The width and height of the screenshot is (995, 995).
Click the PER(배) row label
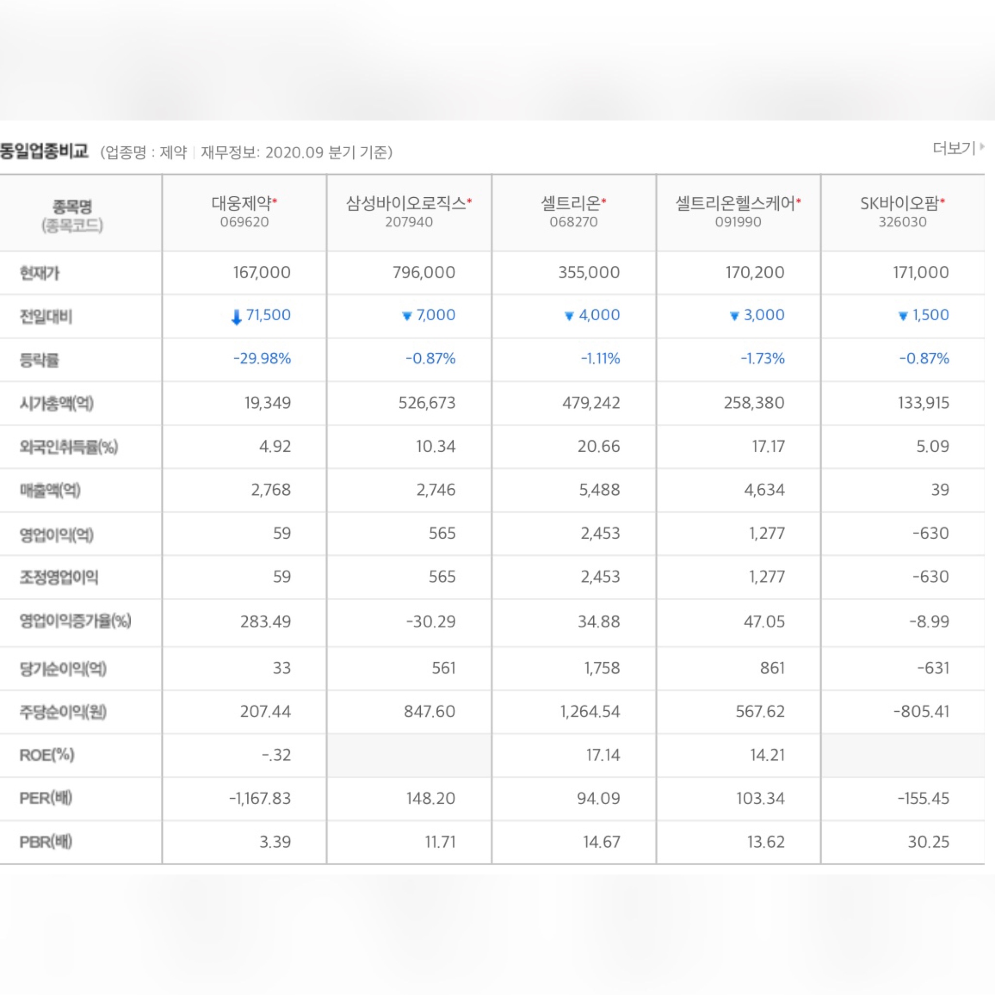tap(46, 798)
